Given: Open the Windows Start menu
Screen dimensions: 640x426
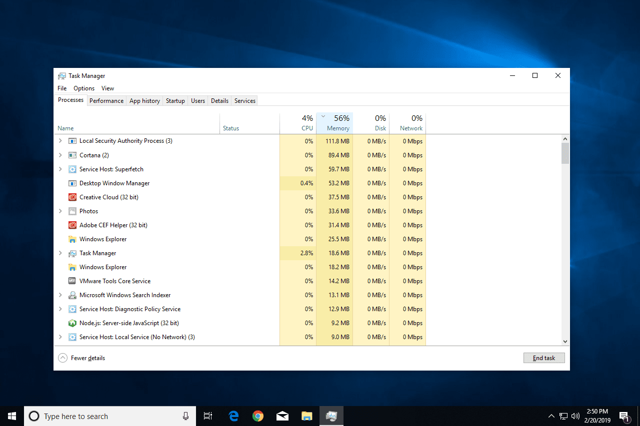Looking at the screenshot, I should 12,416.
